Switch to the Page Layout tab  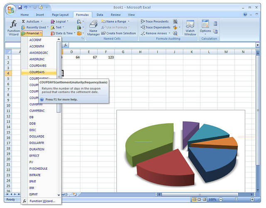coord(60,15)
